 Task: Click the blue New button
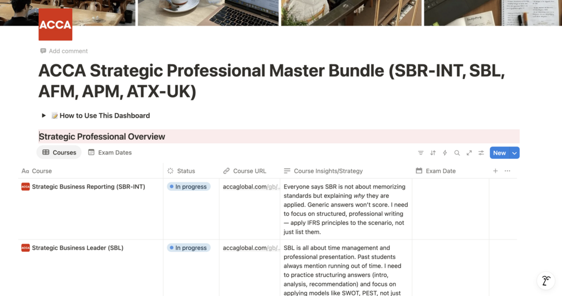point(499,153)
